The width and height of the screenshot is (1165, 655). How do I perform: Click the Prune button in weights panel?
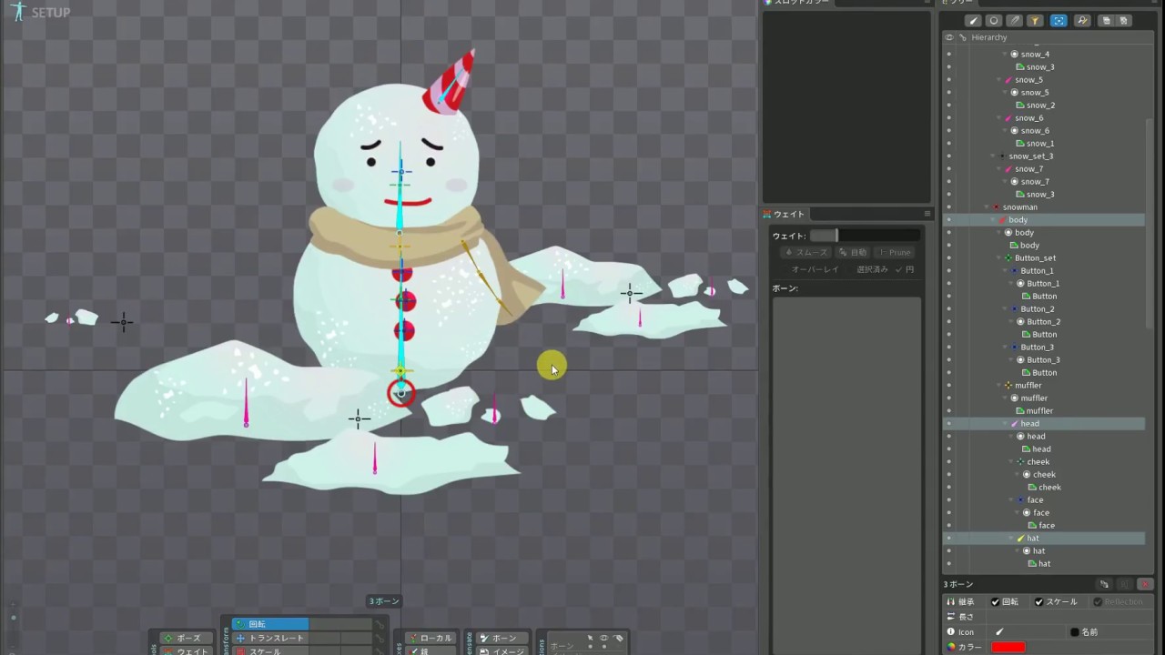coord(894,252)
